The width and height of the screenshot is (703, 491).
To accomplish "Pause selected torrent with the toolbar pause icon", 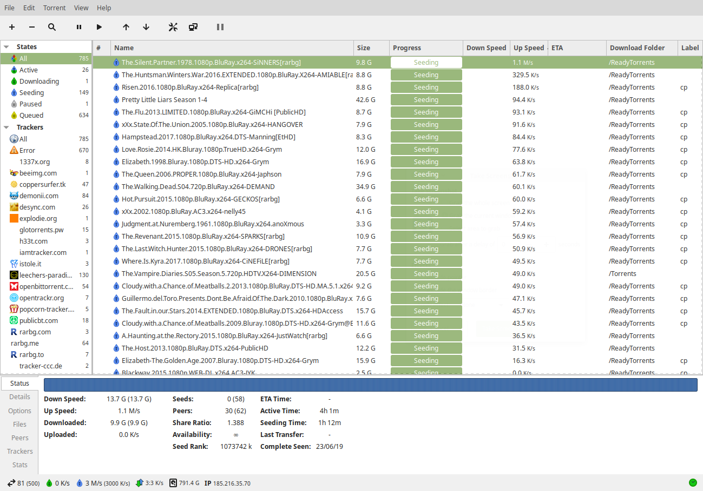I will (79, 27).
